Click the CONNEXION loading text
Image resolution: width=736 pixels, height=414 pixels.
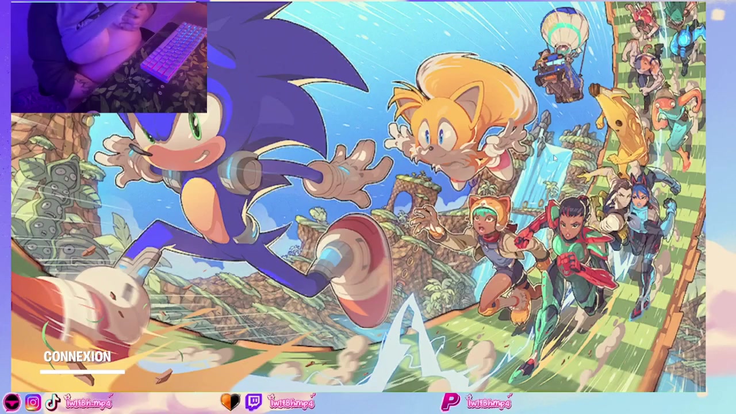tap(77, 357)
